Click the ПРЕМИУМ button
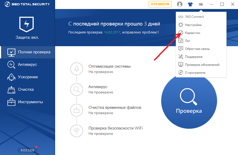This screenshot has width=238, height=155. tap(160, 4)
